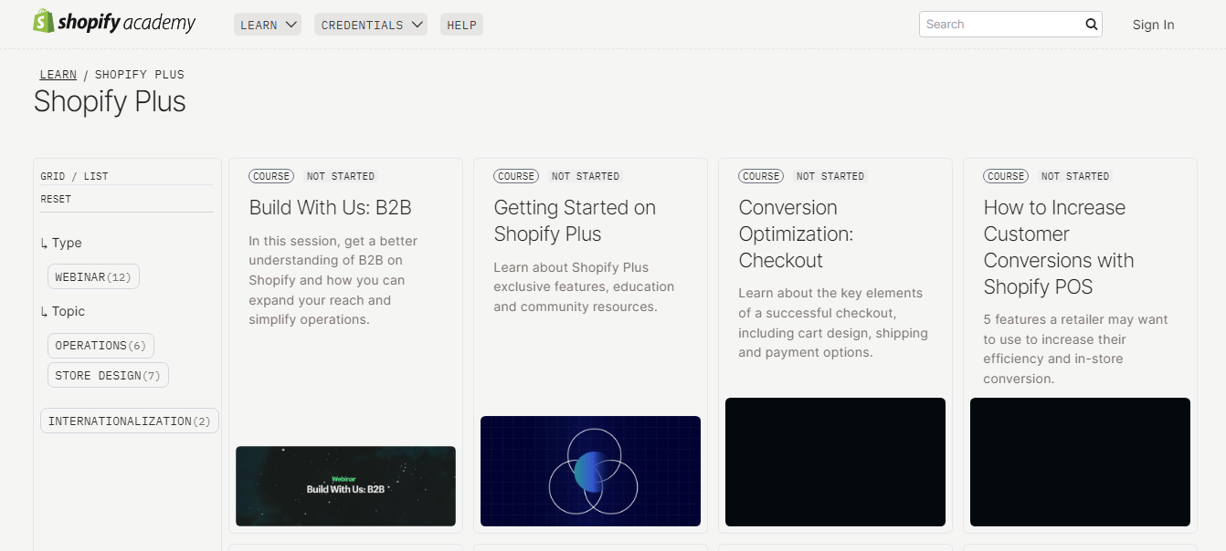Filter by OPERATIONS(6) topic

pyautogui.click(x=100, y=346)
